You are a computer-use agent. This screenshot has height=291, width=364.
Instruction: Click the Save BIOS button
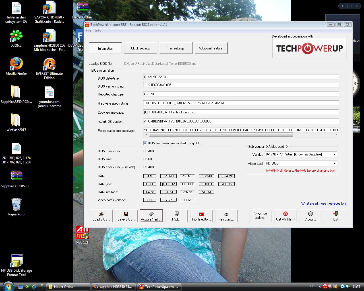[x=126, y=216]
